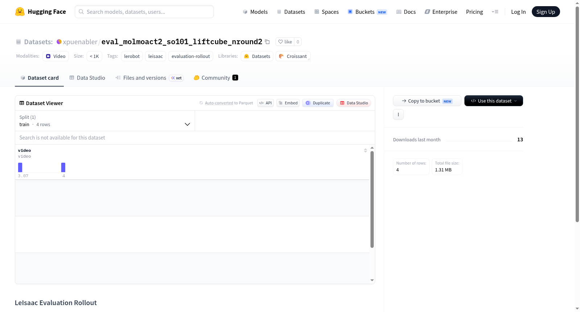Click the page vertical scrollbar
This screenshot has height=312, width=580.
coord(577,114)
